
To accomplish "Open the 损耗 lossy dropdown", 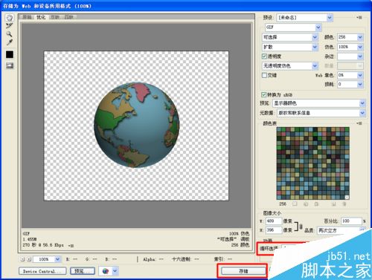I will point(350,85).
